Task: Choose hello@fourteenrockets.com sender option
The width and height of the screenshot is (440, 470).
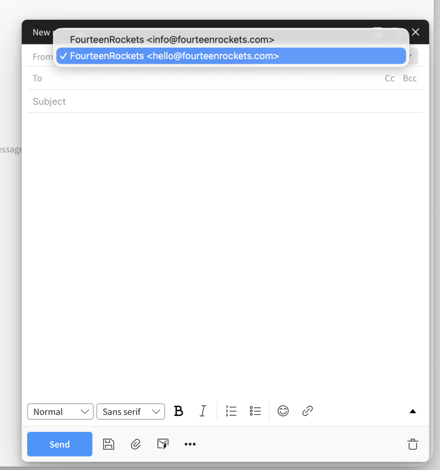Action: pos(231,56)
